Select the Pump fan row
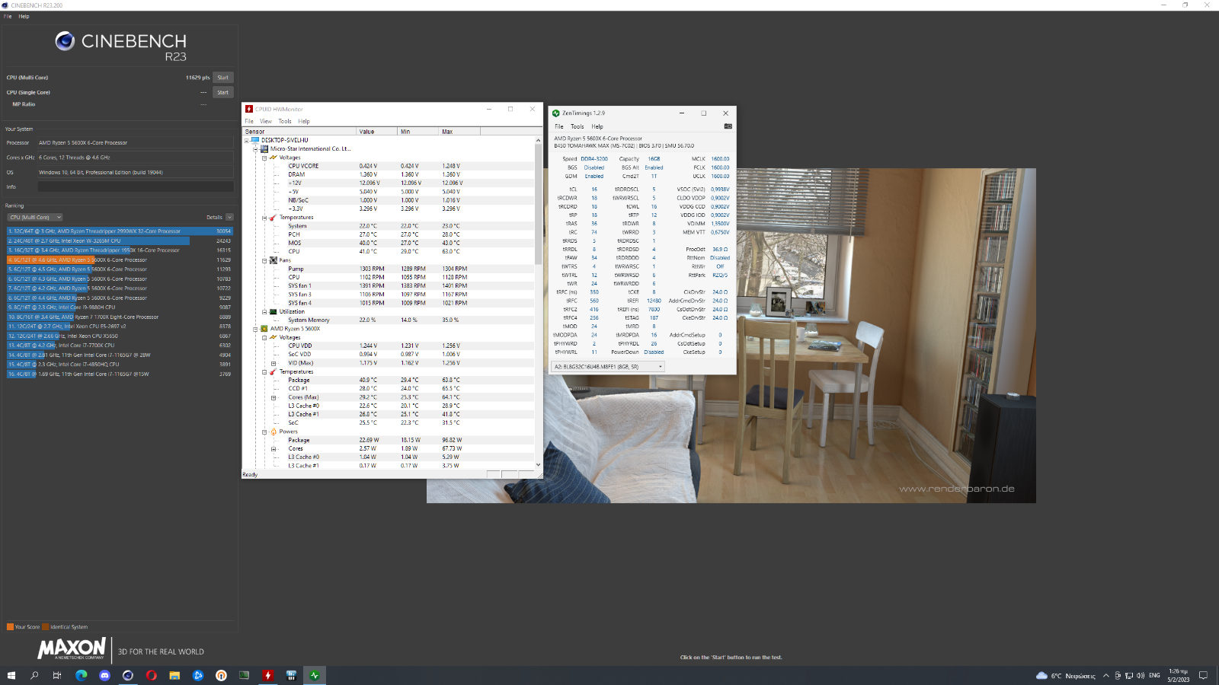The width and height of the screenshot is (1219, 685). click(x=389, y=269)
